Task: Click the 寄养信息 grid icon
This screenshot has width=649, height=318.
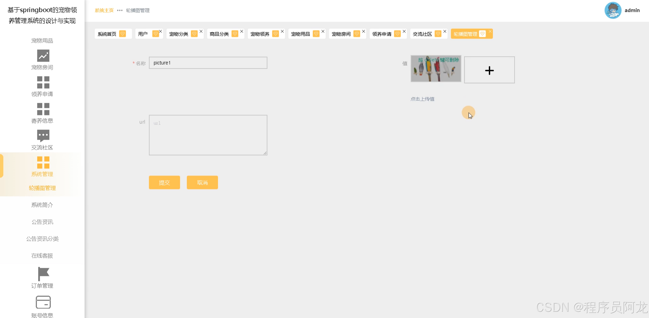Action: pyautogui.click(x=43, y=109)
